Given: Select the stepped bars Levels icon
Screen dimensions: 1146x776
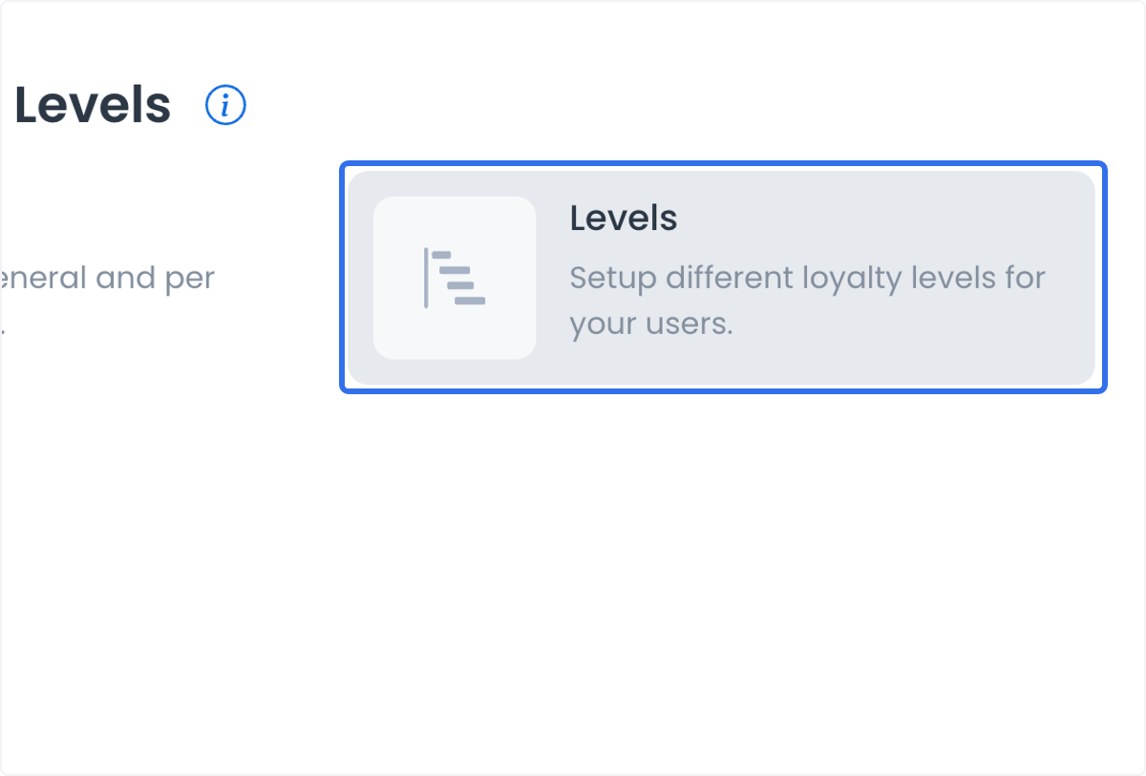Looking at the screenshot, I should tap(455, 278).
